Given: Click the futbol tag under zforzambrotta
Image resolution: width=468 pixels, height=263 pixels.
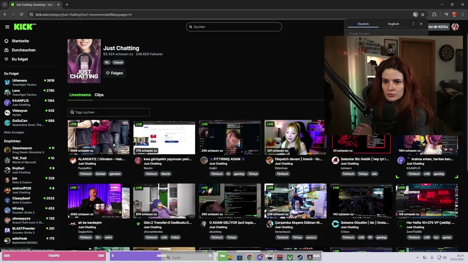Looking at the screenshot, I should coord(175,237).
